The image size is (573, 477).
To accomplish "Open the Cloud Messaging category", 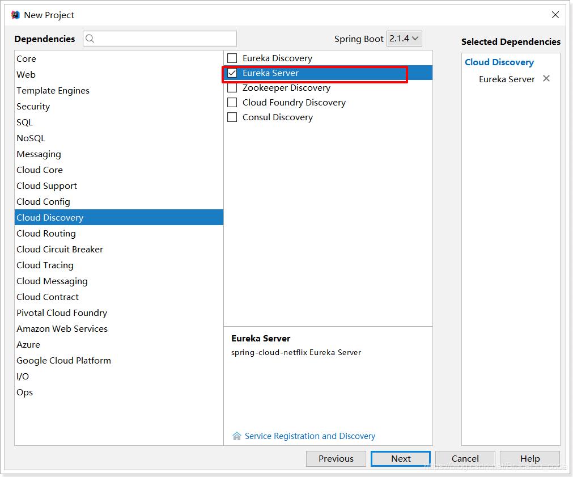I will point(119,281).
